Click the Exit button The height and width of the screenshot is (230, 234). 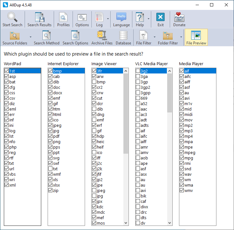point(160,19)
